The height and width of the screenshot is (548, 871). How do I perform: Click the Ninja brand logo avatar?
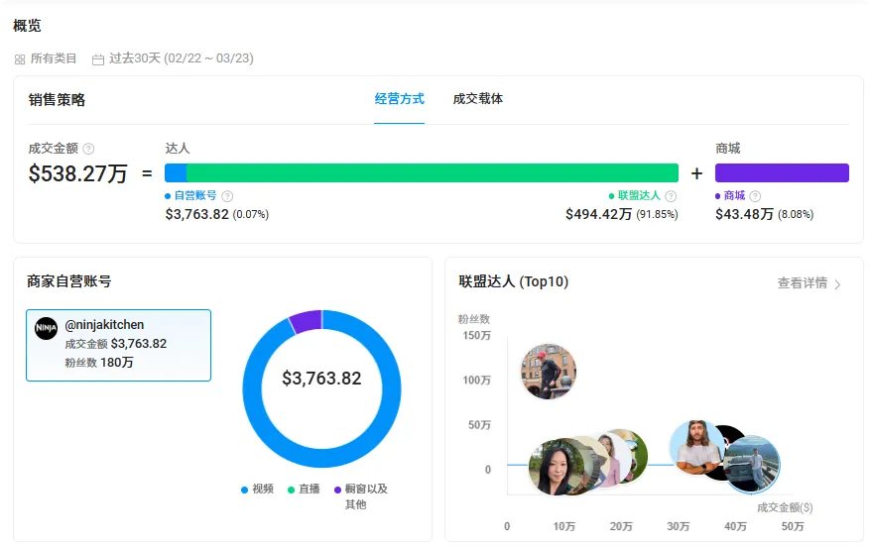[x=47, y=328]
